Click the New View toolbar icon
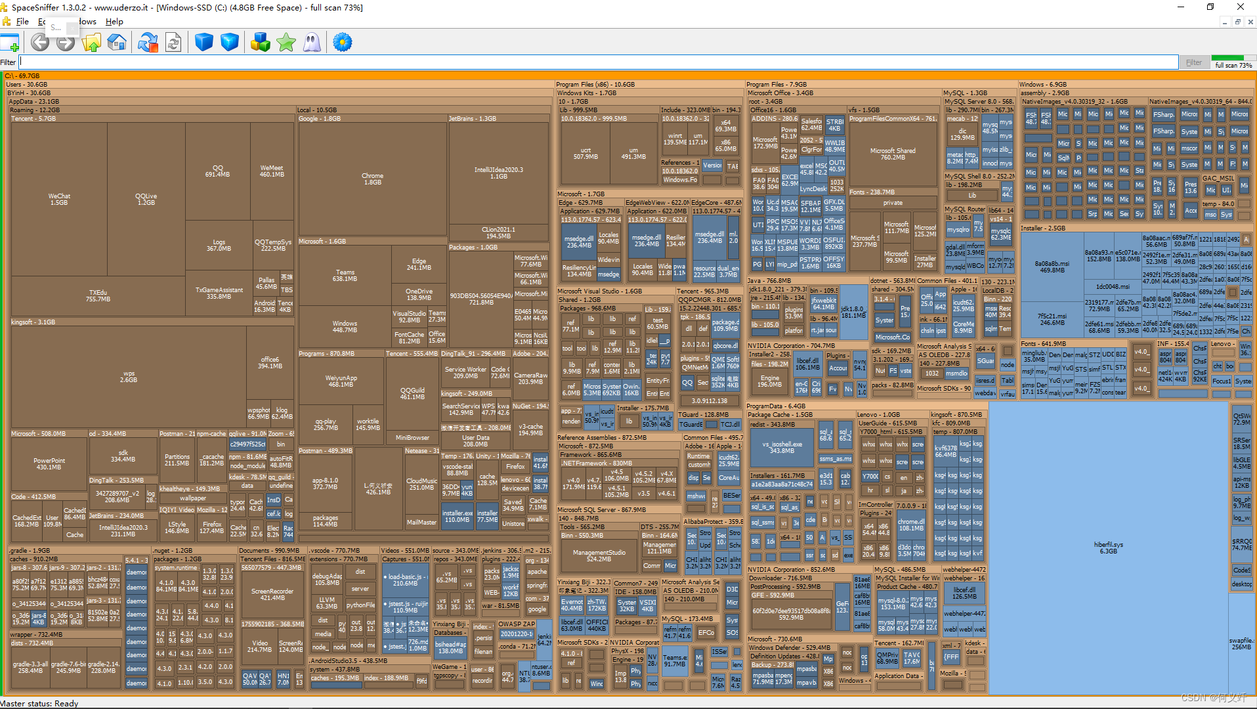The image size is (1257, 709). [10, 43]
